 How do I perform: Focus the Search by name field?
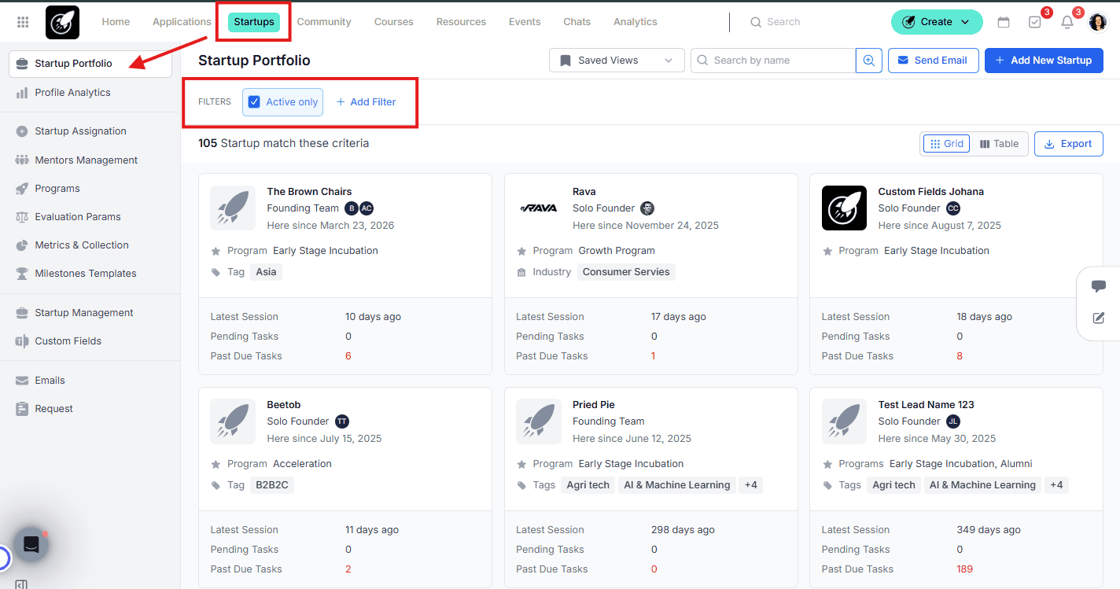[x=773, y=61]
